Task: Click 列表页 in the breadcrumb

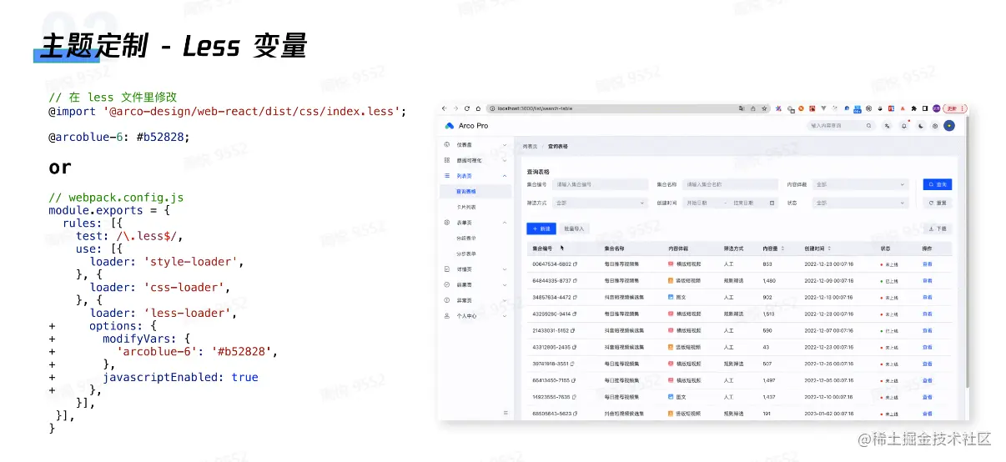Action: tap(530, 146)
